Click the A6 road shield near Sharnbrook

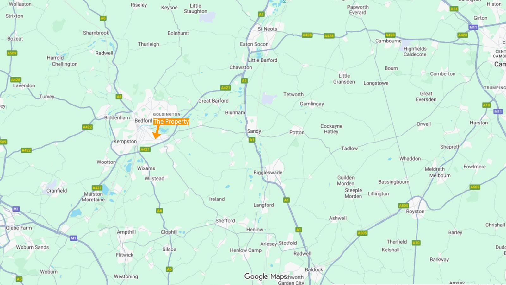pos(103,18)
